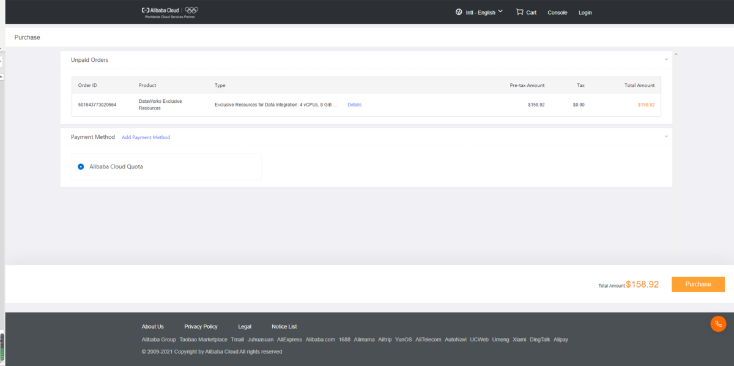Collapse the Unpaid Orders section chevron
Image resolution: width=734 pixels, height=366 pixels.
pyautogui.click(x=666, y=59)
